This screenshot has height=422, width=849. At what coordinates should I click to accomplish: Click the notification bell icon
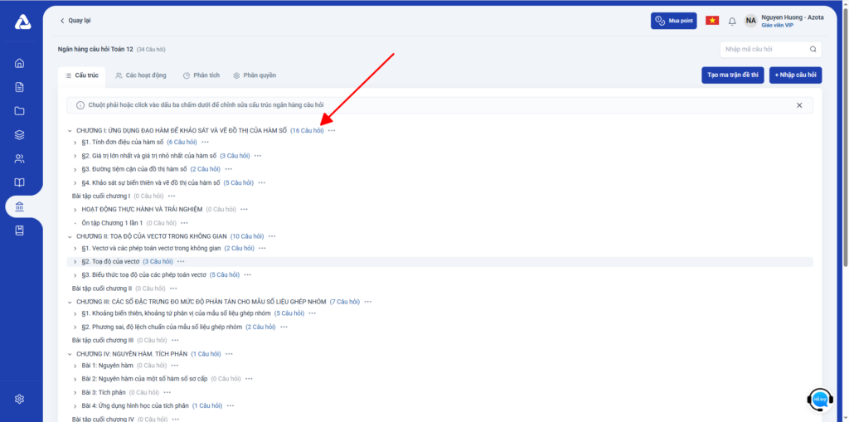(x=732, y=21)
